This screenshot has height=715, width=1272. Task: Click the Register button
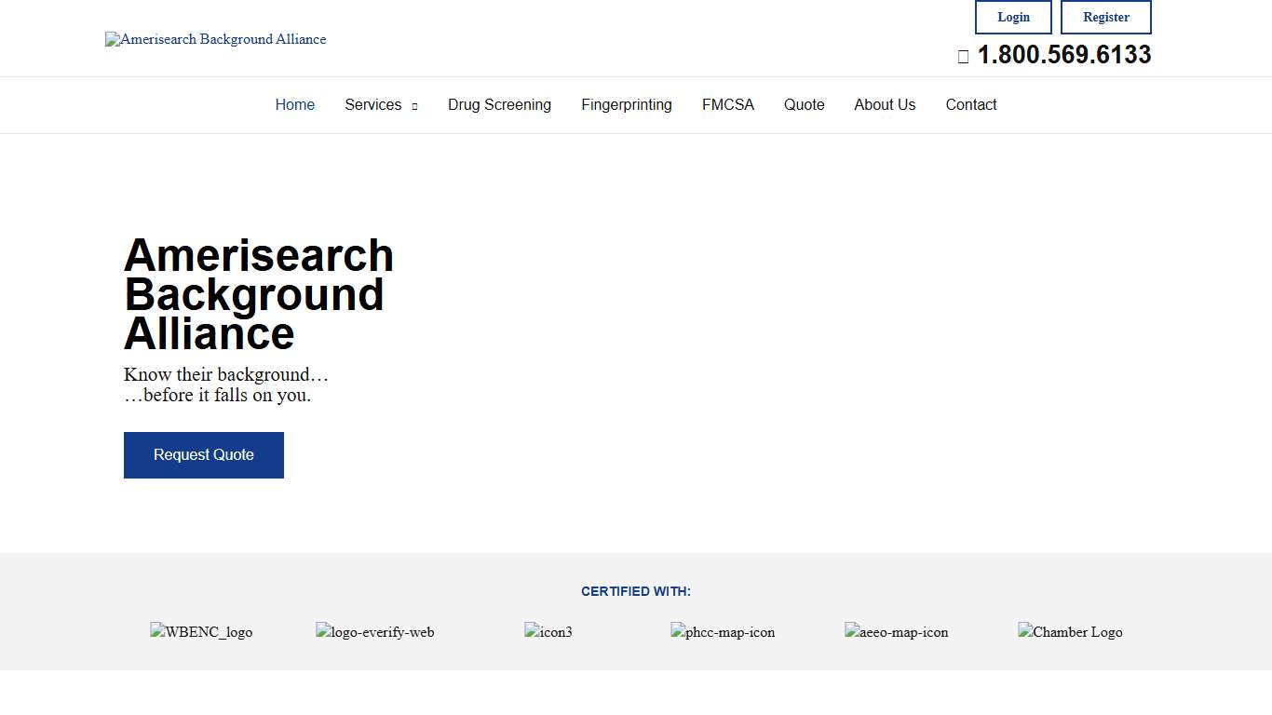coord(1105,17)
